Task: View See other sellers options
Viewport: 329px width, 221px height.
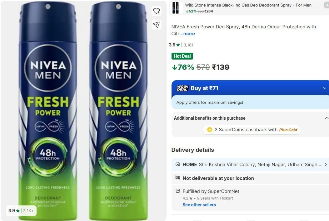Action: tap(199, 205)
